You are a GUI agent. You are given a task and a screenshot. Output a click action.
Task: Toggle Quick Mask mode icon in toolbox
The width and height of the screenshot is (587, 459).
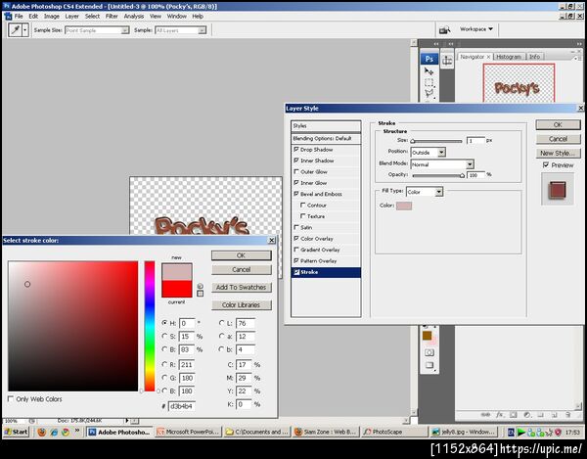pyautogui.click(x=429, y=352)
